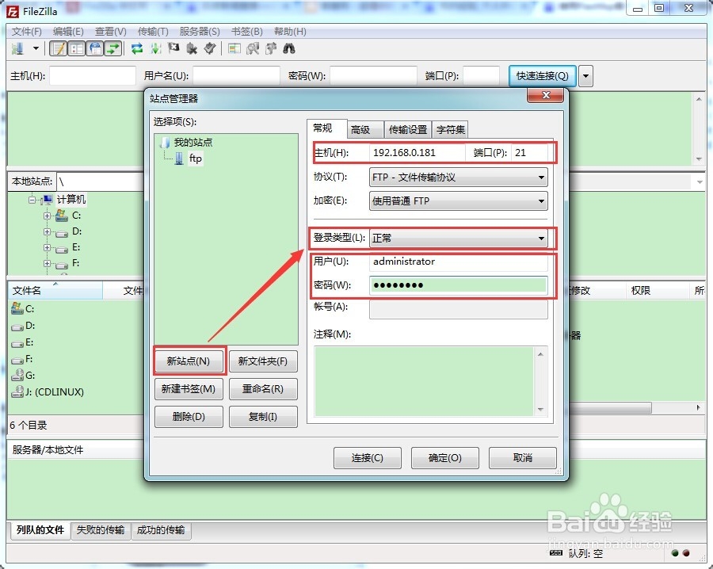Click the find files binoculars icon

pyautogui.click(x=288, y=49)
